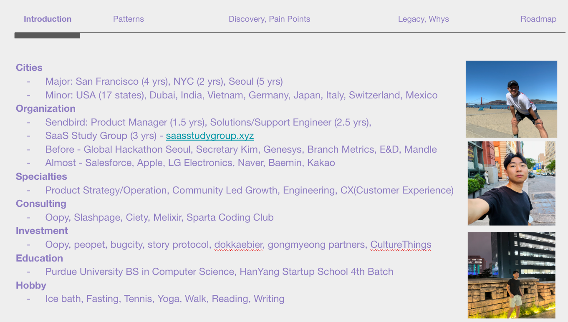Click the beach photo with Golden Gate Bridge
Image resolution: width=568 pixels, height=322 pixels.
point(511,99)
